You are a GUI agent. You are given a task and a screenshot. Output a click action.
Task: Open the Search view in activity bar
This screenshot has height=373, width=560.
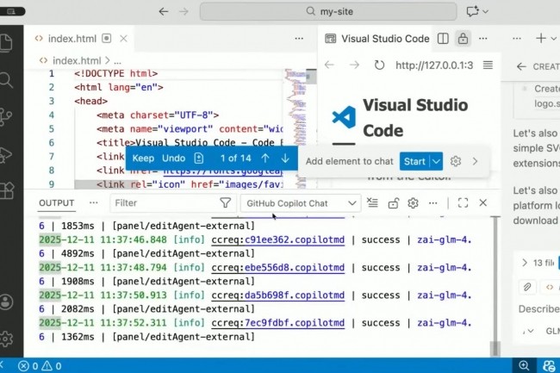6,80
